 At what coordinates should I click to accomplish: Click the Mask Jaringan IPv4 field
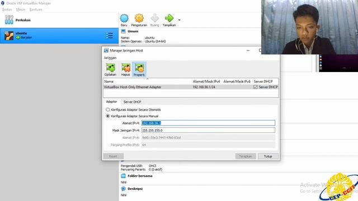point(208,130)
